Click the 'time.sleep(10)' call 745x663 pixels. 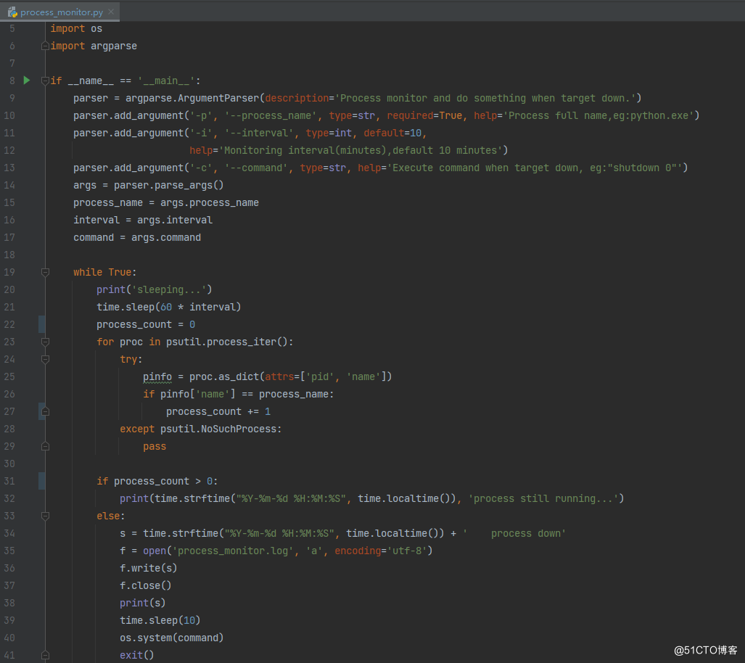(x=160, y=621)
